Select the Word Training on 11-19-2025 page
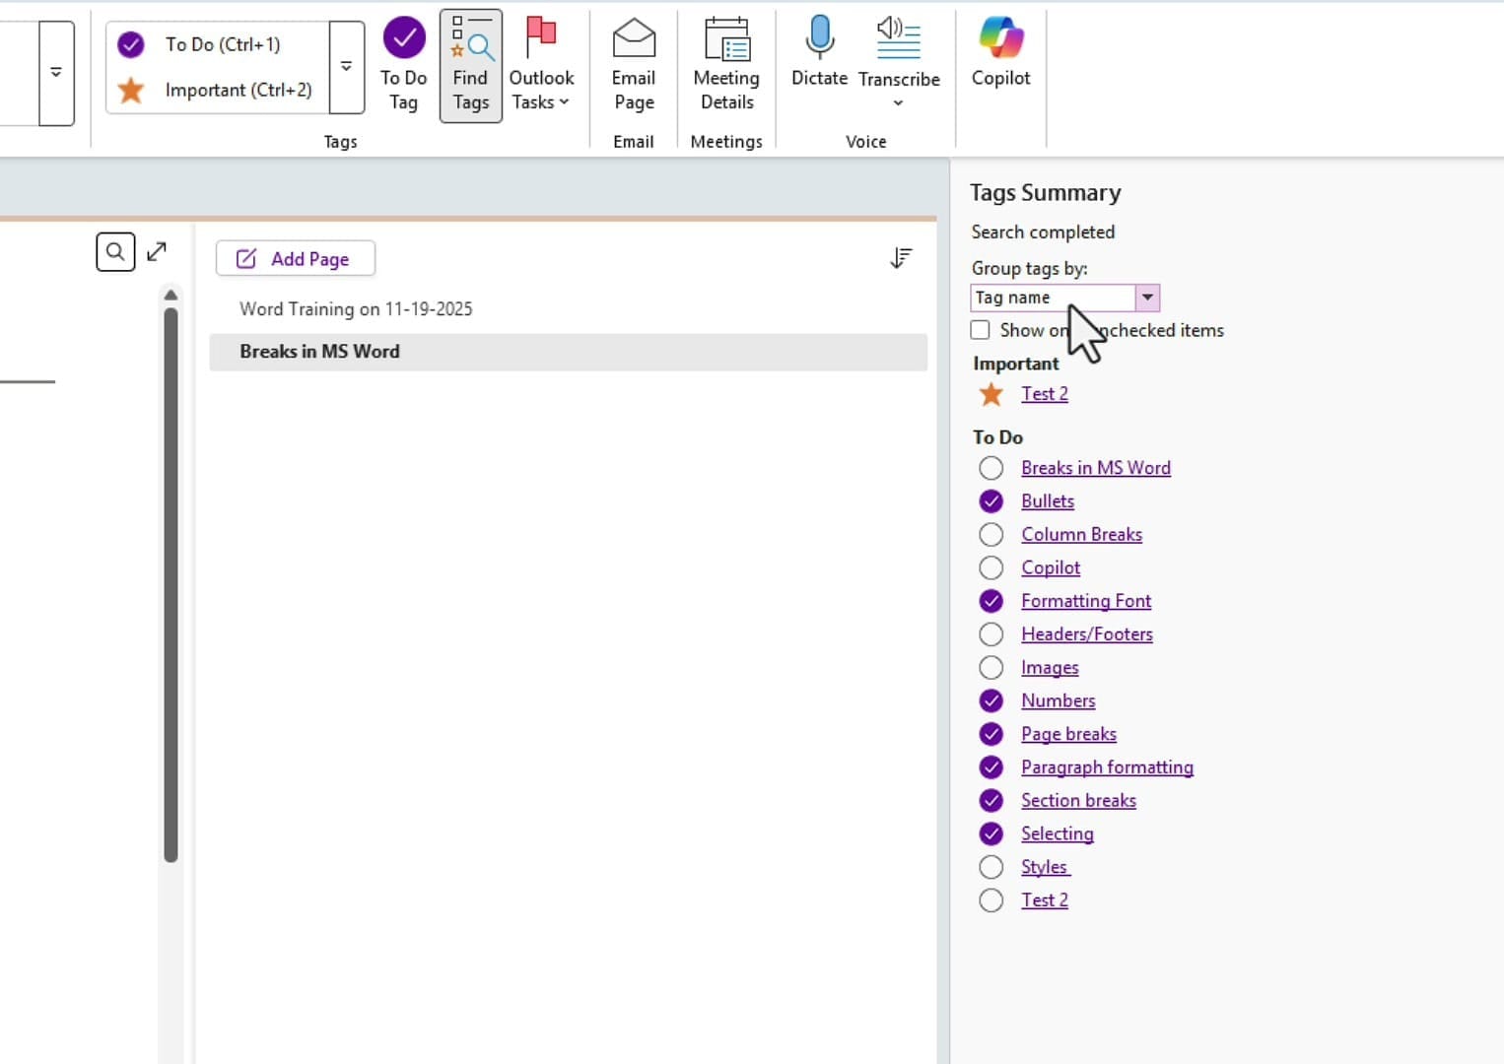The image size is (1504, 1064). (x=356, y=308)
